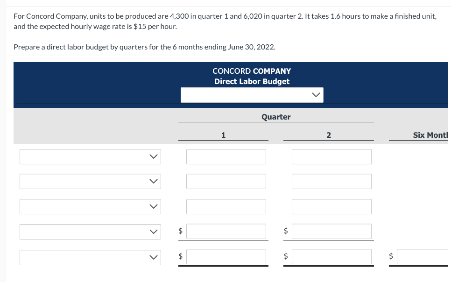Click the chevron inside the budget period selector
Image resolution: width=451 pixels, height=282 pixels.
[317, 95]
